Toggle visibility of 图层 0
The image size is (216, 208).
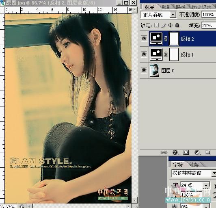(144, 70)
